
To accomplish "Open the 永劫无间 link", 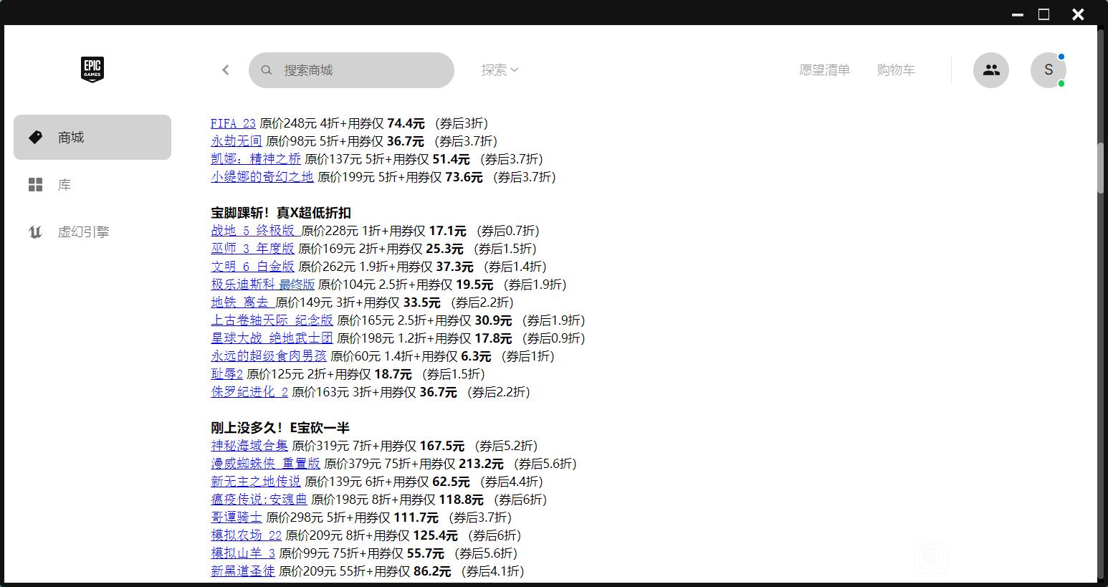I will [x=237, y=141].
